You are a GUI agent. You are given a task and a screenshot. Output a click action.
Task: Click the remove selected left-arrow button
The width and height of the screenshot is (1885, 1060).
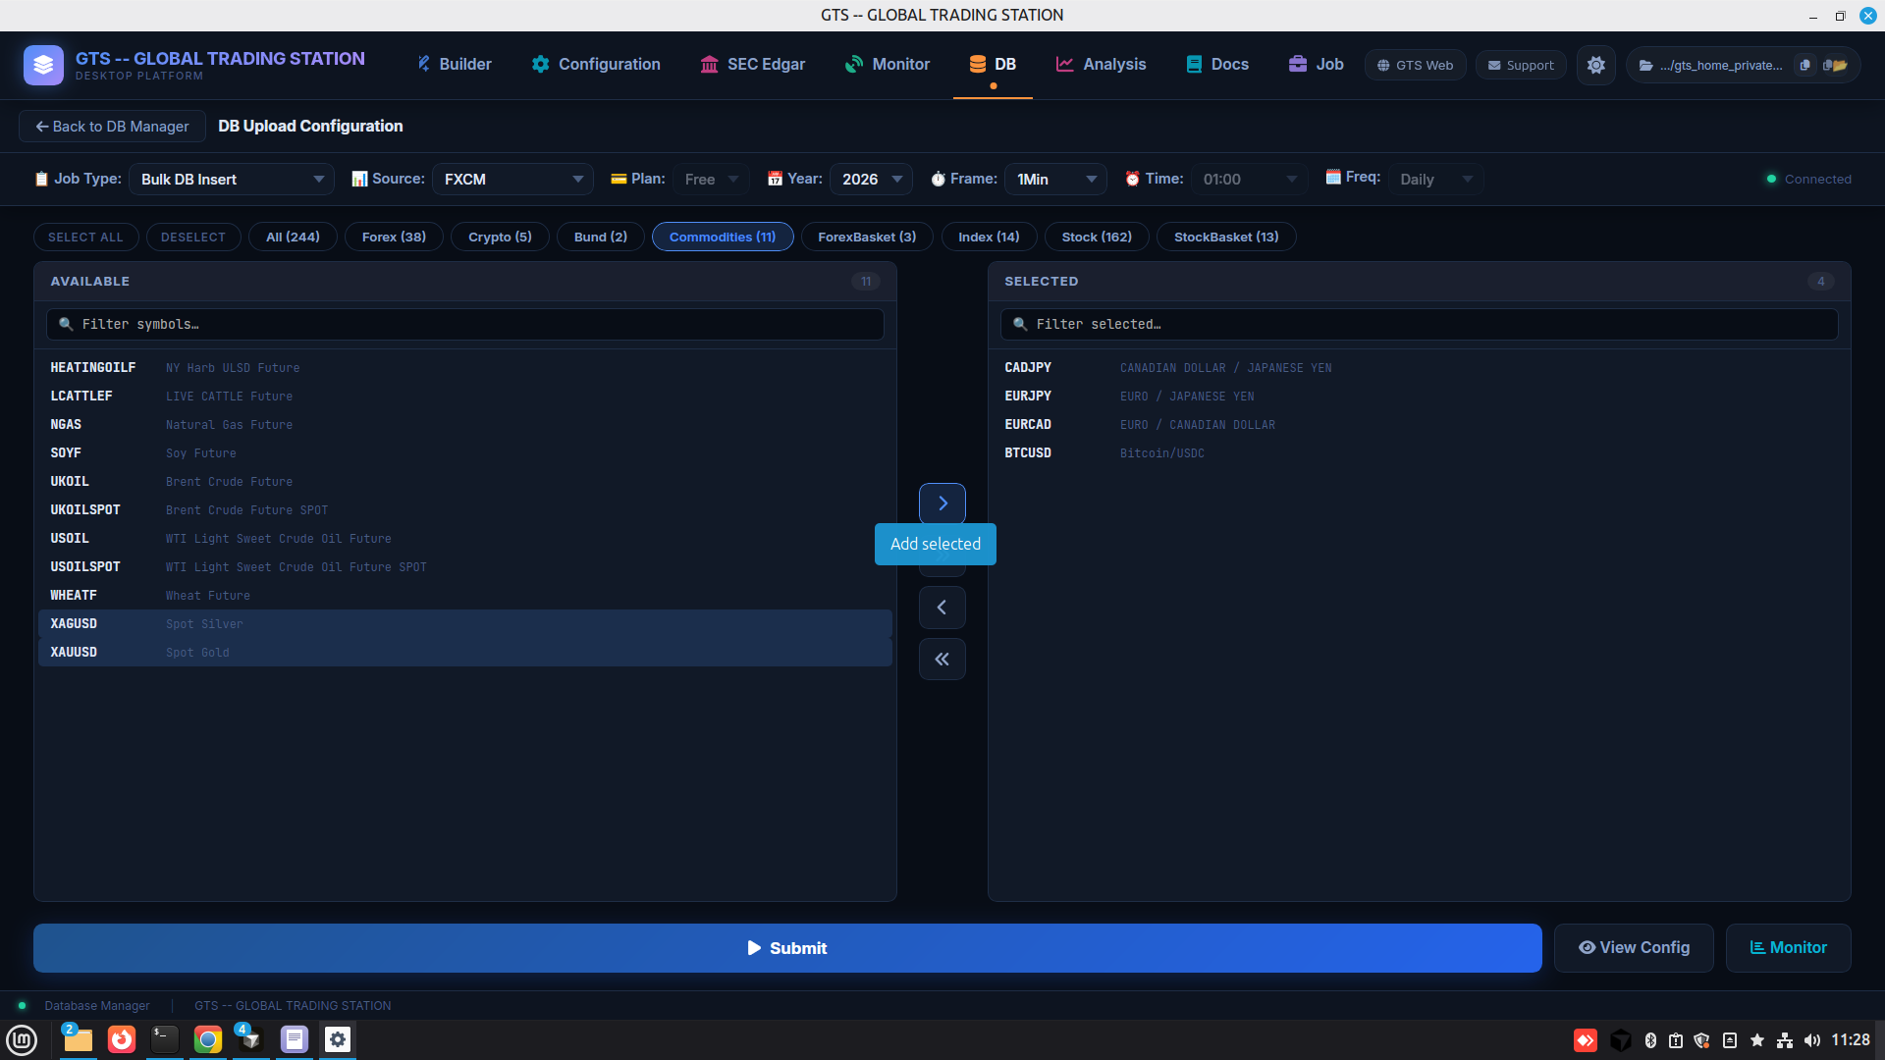[942, 608]
